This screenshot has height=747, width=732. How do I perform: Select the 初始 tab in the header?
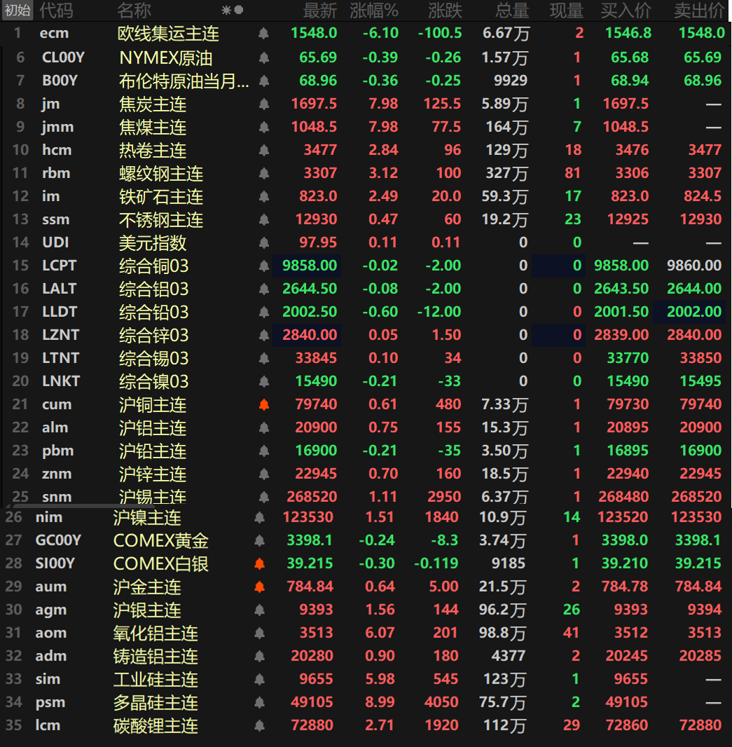point(17,11)
